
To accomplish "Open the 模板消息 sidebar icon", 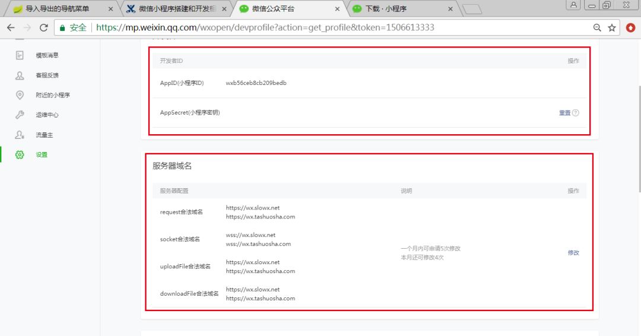I will click(20, 55).
